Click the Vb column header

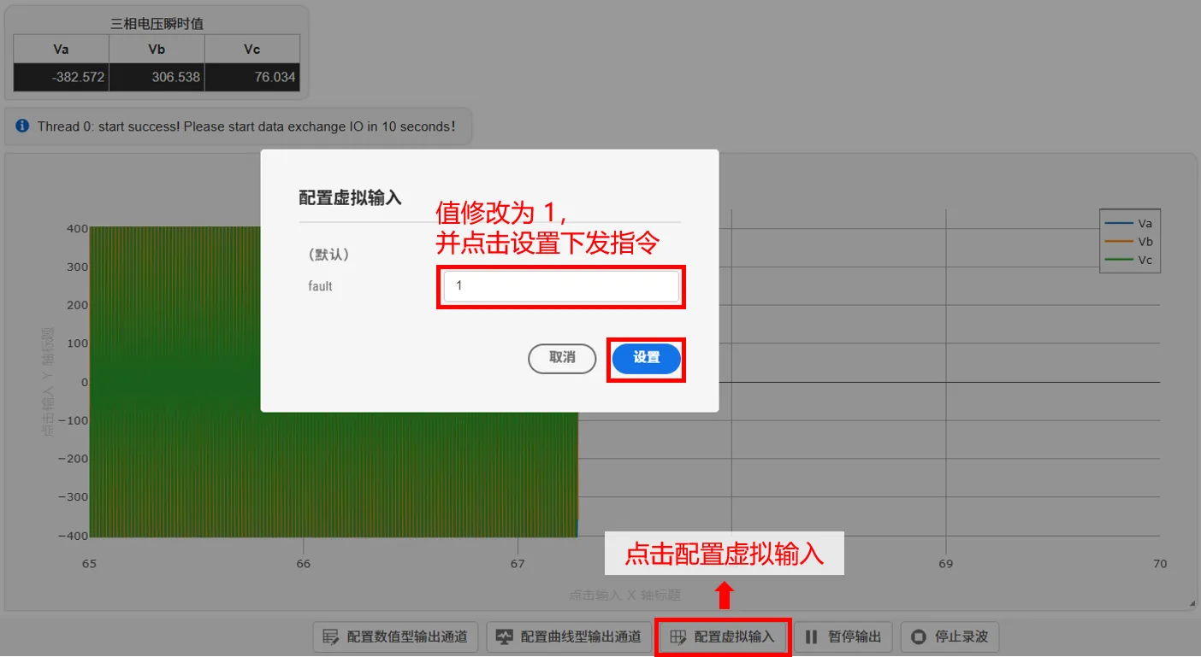[x=157, y=50]
